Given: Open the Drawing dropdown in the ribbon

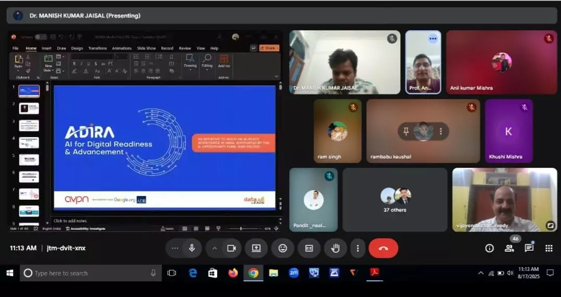Looking at the screenshot, I should point(190,62).
